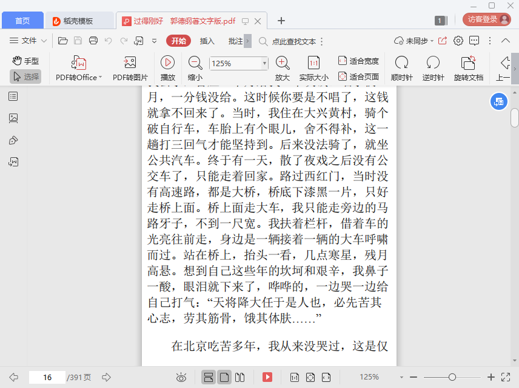This screenshot has width=519, height=388.
Task: Click status bar fit page icon
Action: (310, 377)
